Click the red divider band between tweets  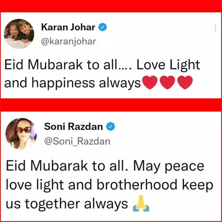coord(111,105)
